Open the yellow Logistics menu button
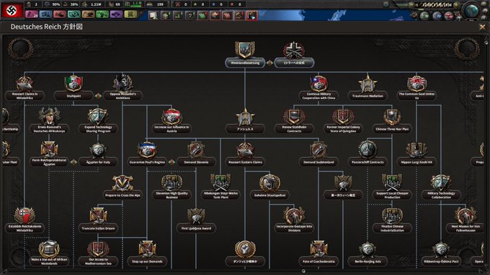This screenshot has height=275, width=490. point(130,14)
